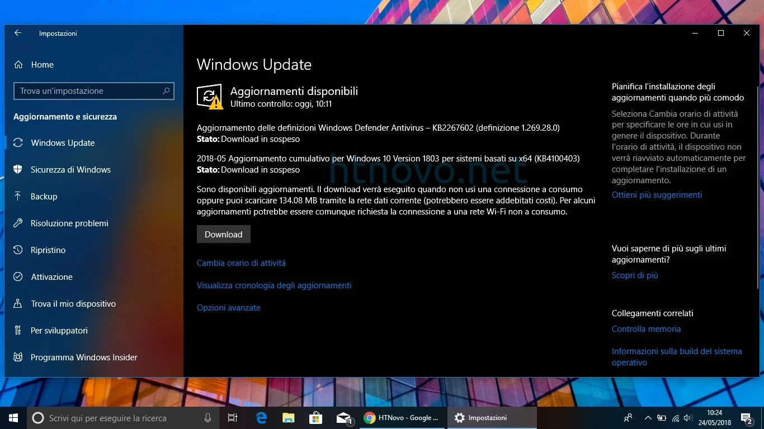Open Cambia orario di attività link
The width and height of the screenshot is (764, 429).
[x=241, y=263]
